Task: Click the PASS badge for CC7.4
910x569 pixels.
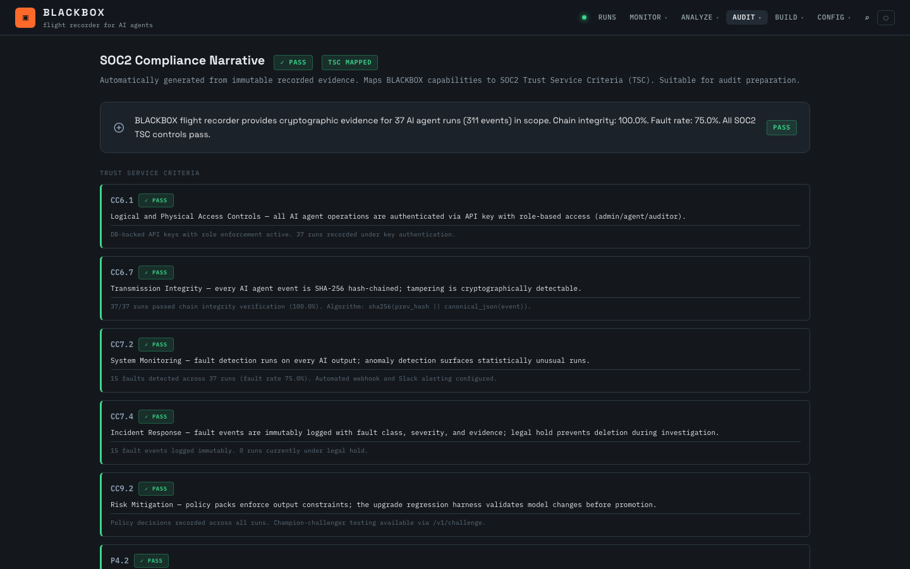Action: pos(156,417)
